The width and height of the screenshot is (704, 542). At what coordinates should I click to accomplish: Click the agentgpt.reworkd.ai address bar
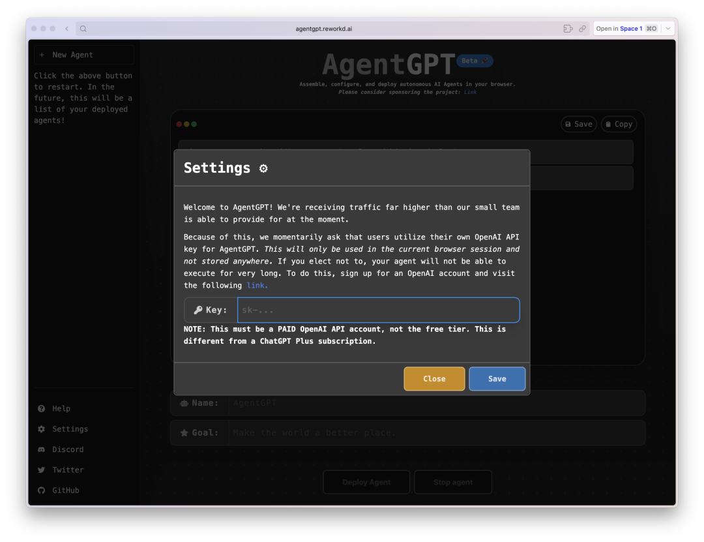click(324, 29)
